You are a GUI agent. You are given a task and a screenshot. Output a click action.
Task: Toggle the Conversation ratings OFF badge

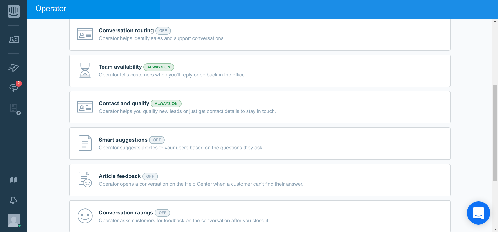point(162,213)
